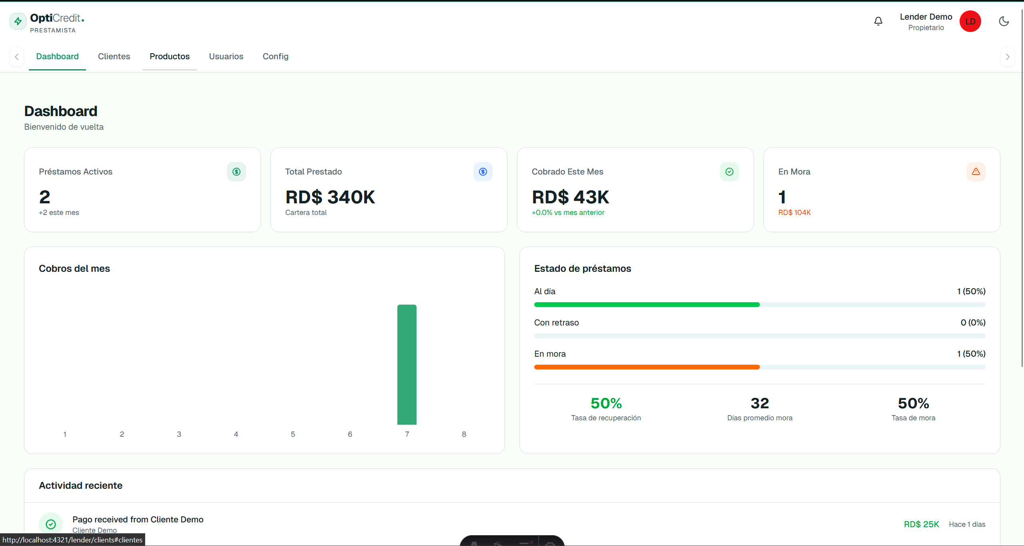This screenshot has width=1024, height=546.
Task: Click the En Mora warning triangle icon
Action: (x=976, y=172)
